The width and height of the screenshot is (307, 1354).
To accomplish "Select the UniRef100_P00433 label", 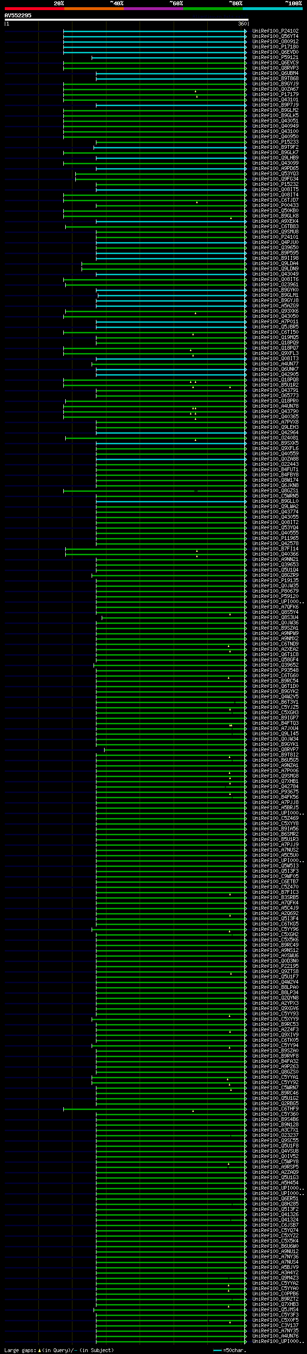I will (x=275, y=206).
